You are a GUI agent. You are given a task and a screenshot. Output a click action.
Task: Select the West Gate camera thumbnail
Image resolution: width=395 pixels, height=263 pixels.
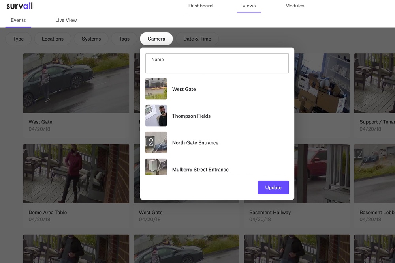156,89
